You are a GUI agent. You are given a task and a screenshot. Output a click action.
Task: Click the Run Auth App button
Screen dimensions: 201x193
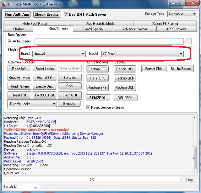tap(17, 14)
